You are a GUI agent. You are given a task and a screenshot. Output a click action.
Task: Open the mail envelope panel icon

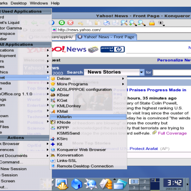pos(106,184)
